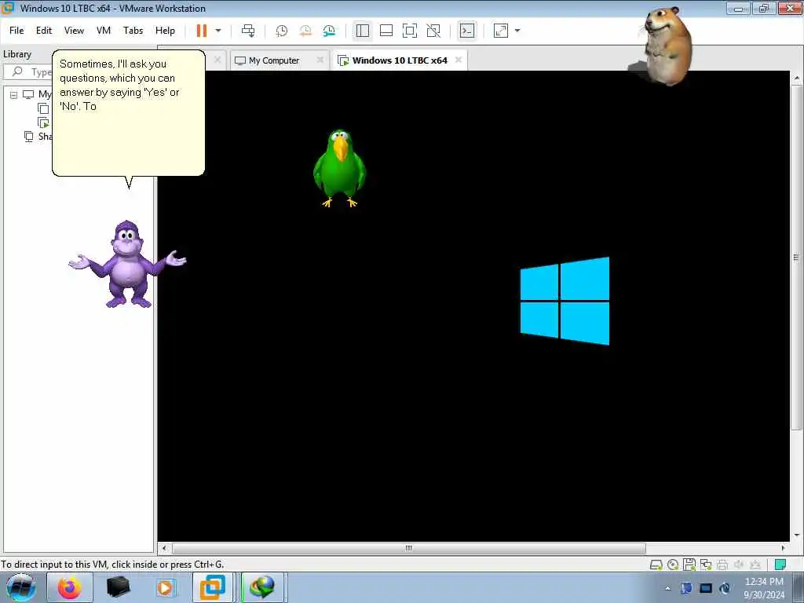Click the green message log icon
The width and height of the screenshot is (804, 603).
point(780,565)
